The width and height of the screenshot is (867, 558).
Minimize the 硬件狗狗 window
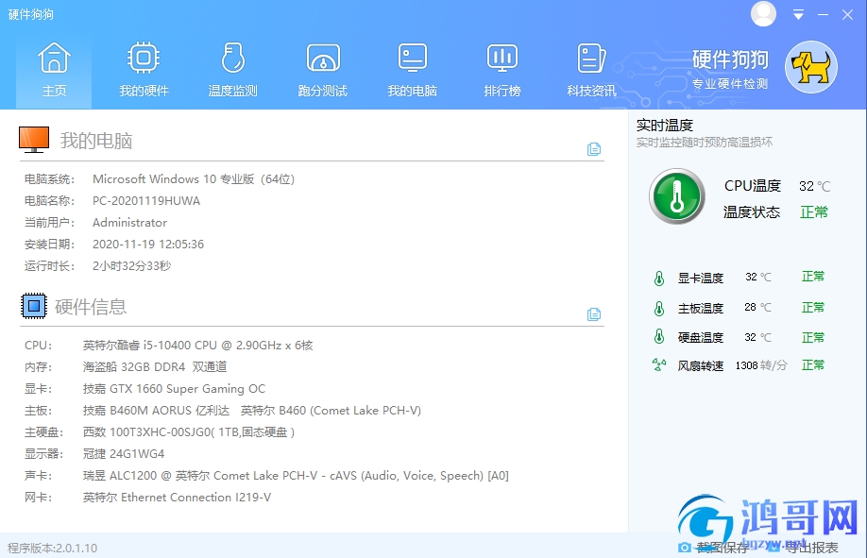pyautogui.click(x=823, y=15)
